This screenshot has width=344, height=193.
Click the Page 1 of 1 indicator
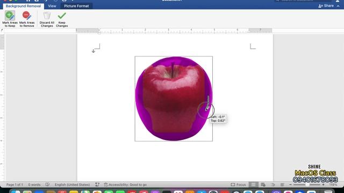pos(15,184)
